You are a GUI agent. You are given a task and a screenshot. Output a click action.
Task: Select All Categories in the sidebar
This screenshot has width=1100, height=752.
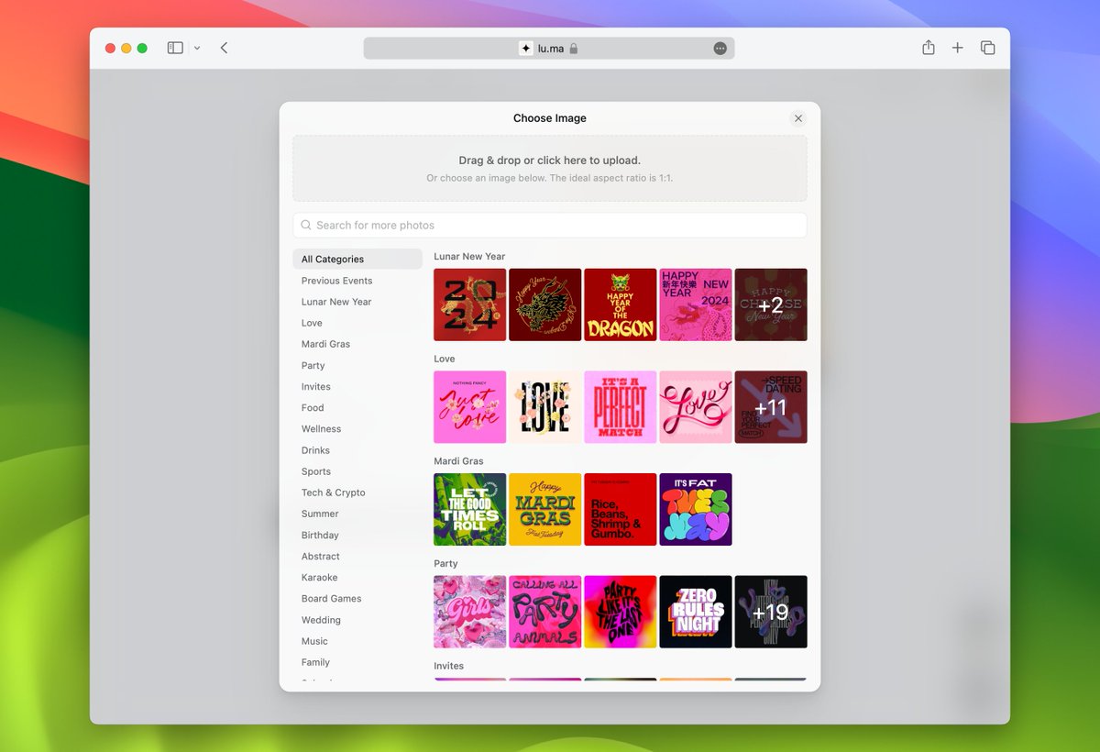[357, 260]
